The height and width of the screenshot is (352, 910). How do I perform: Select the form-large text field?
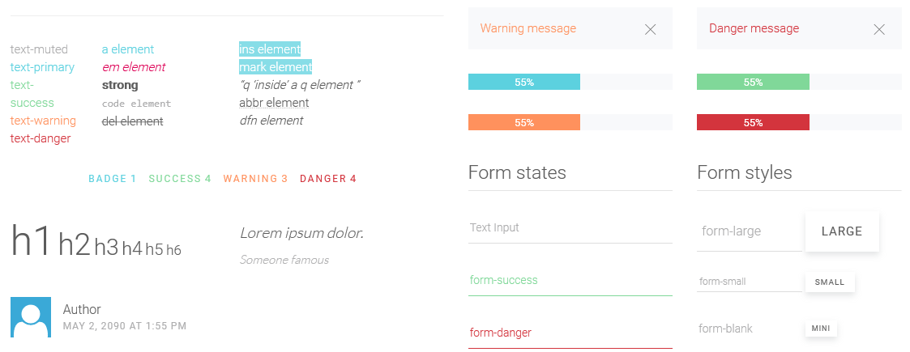(750, 231)
